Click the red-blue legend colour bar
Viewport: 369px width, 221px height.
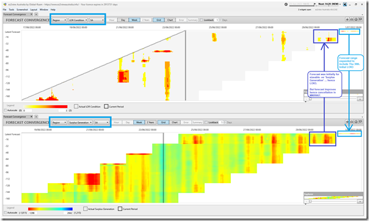click(50, 209)
